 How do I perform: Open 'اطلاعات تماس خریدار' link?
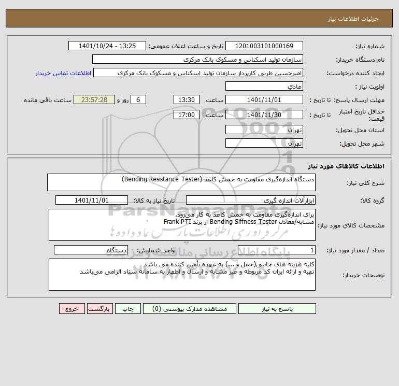63,73
